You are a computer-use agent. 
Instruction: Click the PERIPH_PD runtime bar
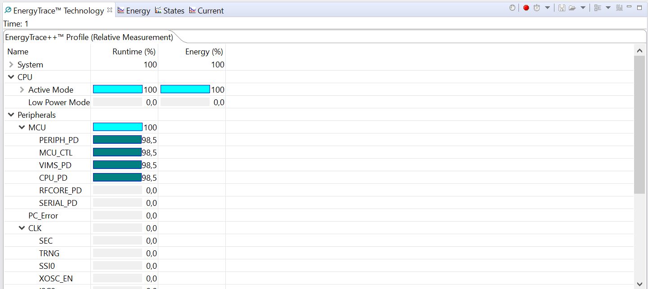[117, 140]
